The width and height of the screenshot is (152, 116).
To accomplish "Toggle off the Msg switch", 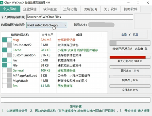I will point(7,40).
